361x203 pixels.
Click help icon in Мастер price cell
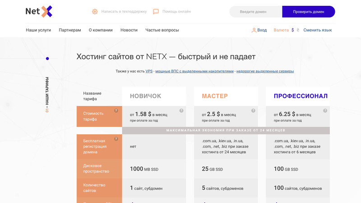coord(253,111)
